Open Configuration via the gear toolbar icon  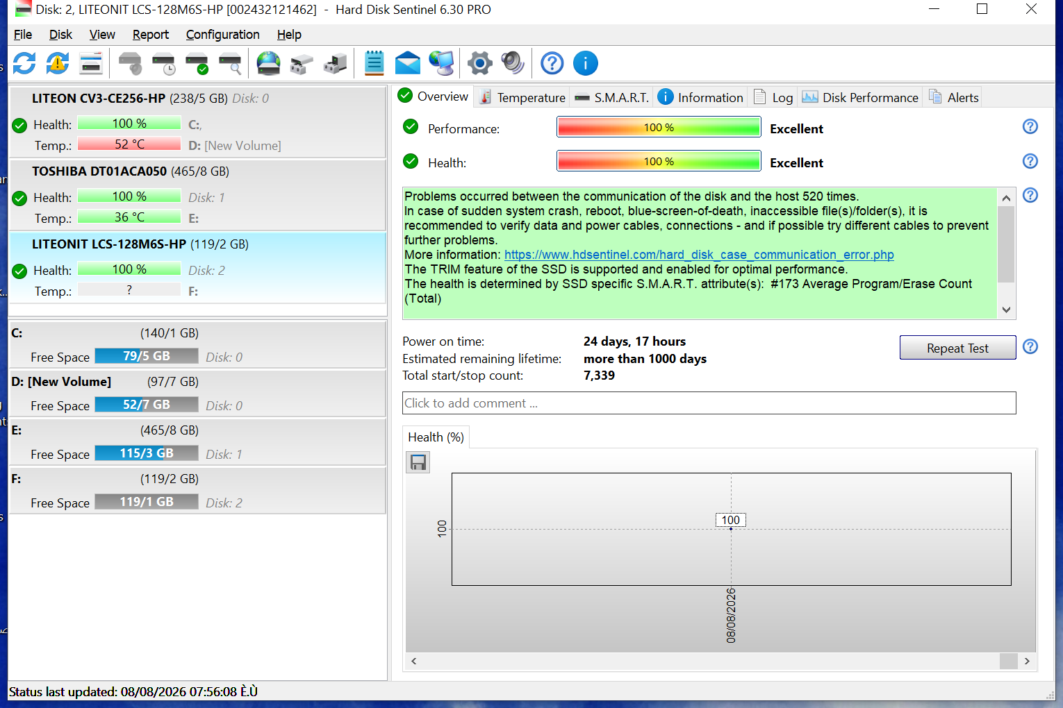(480, 63)
